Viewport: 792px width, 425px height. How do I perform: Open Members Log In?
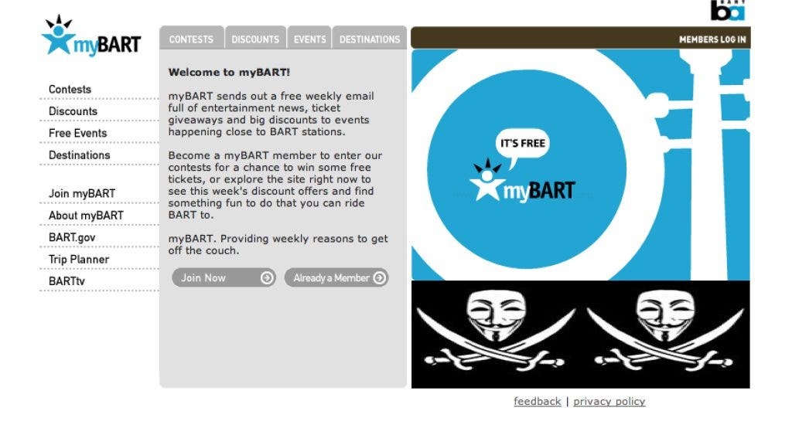pyautogui.click(x=712, y=39)
